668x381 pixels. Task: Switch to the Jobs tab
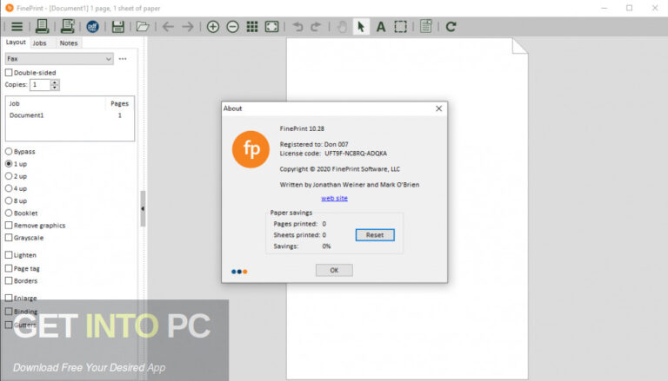coord(39,43)
